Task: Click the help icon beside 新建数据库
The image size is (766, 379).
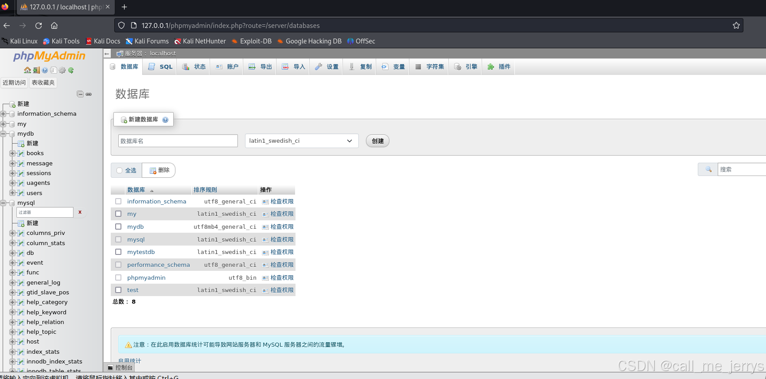Action: (x=165, y=120)
